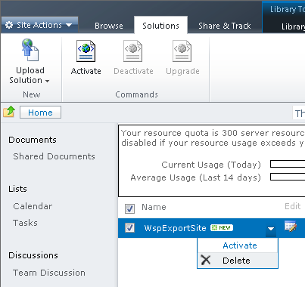Screen dimensions: 305x287
Task: Open Team Discussion in the sidebar
Action: (49, 273)
